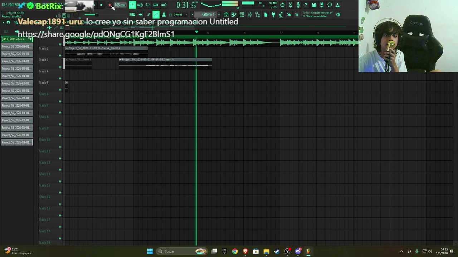Open the Mixer icon
The height and width of the screenshot is (257, 458).
pyautogui.click(x=250, y=15)
